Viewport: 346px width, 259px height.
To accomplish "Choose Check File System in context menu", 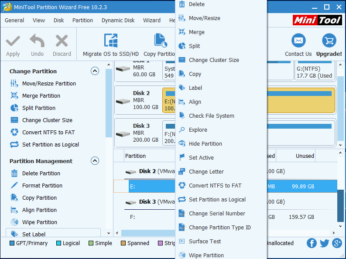I will coord(221,116).
